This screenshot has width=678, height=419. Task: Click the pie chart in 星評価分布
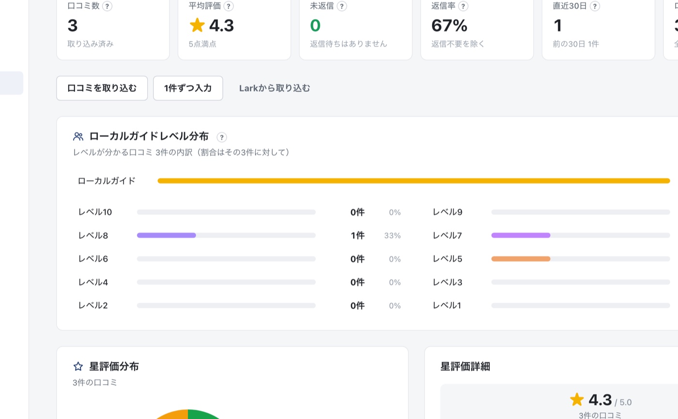click(188, 414)
